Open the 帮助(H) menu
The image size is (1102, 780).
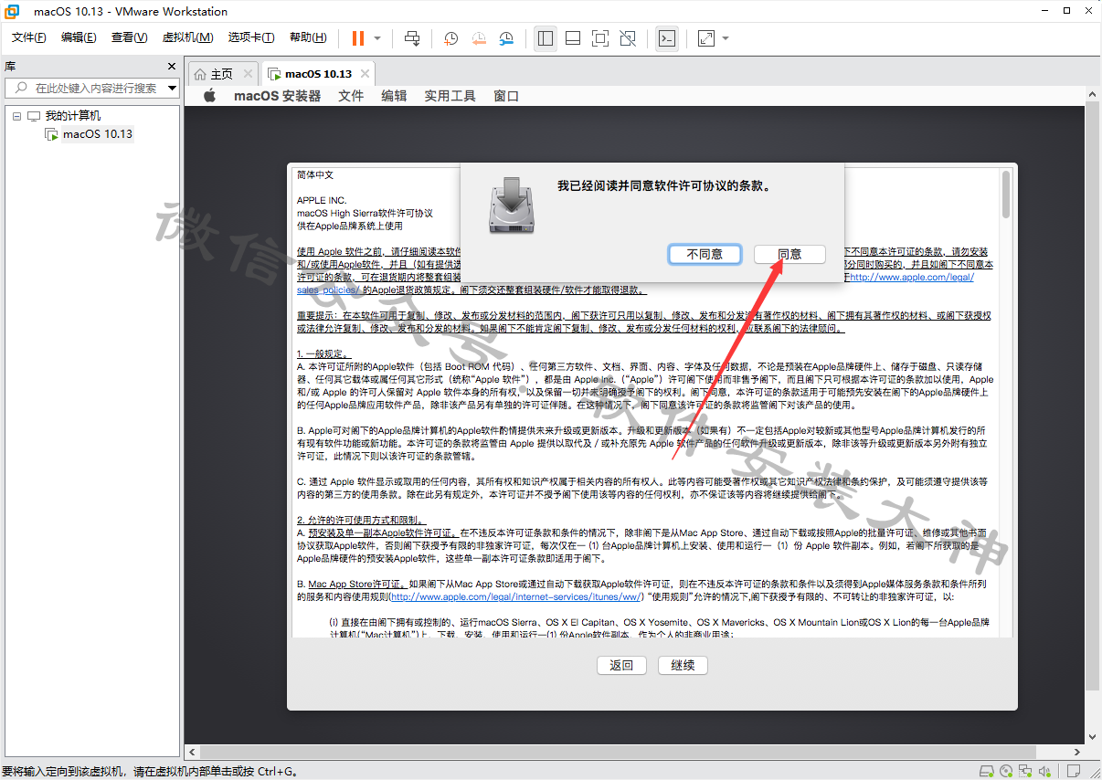tap(308, 37)
